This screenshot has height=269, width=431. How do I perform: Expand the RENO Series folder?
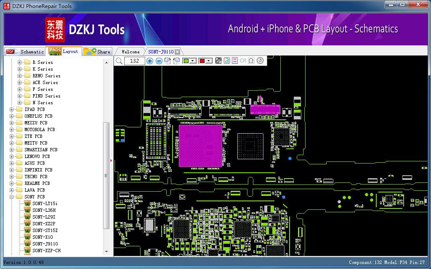coord(19,76)
